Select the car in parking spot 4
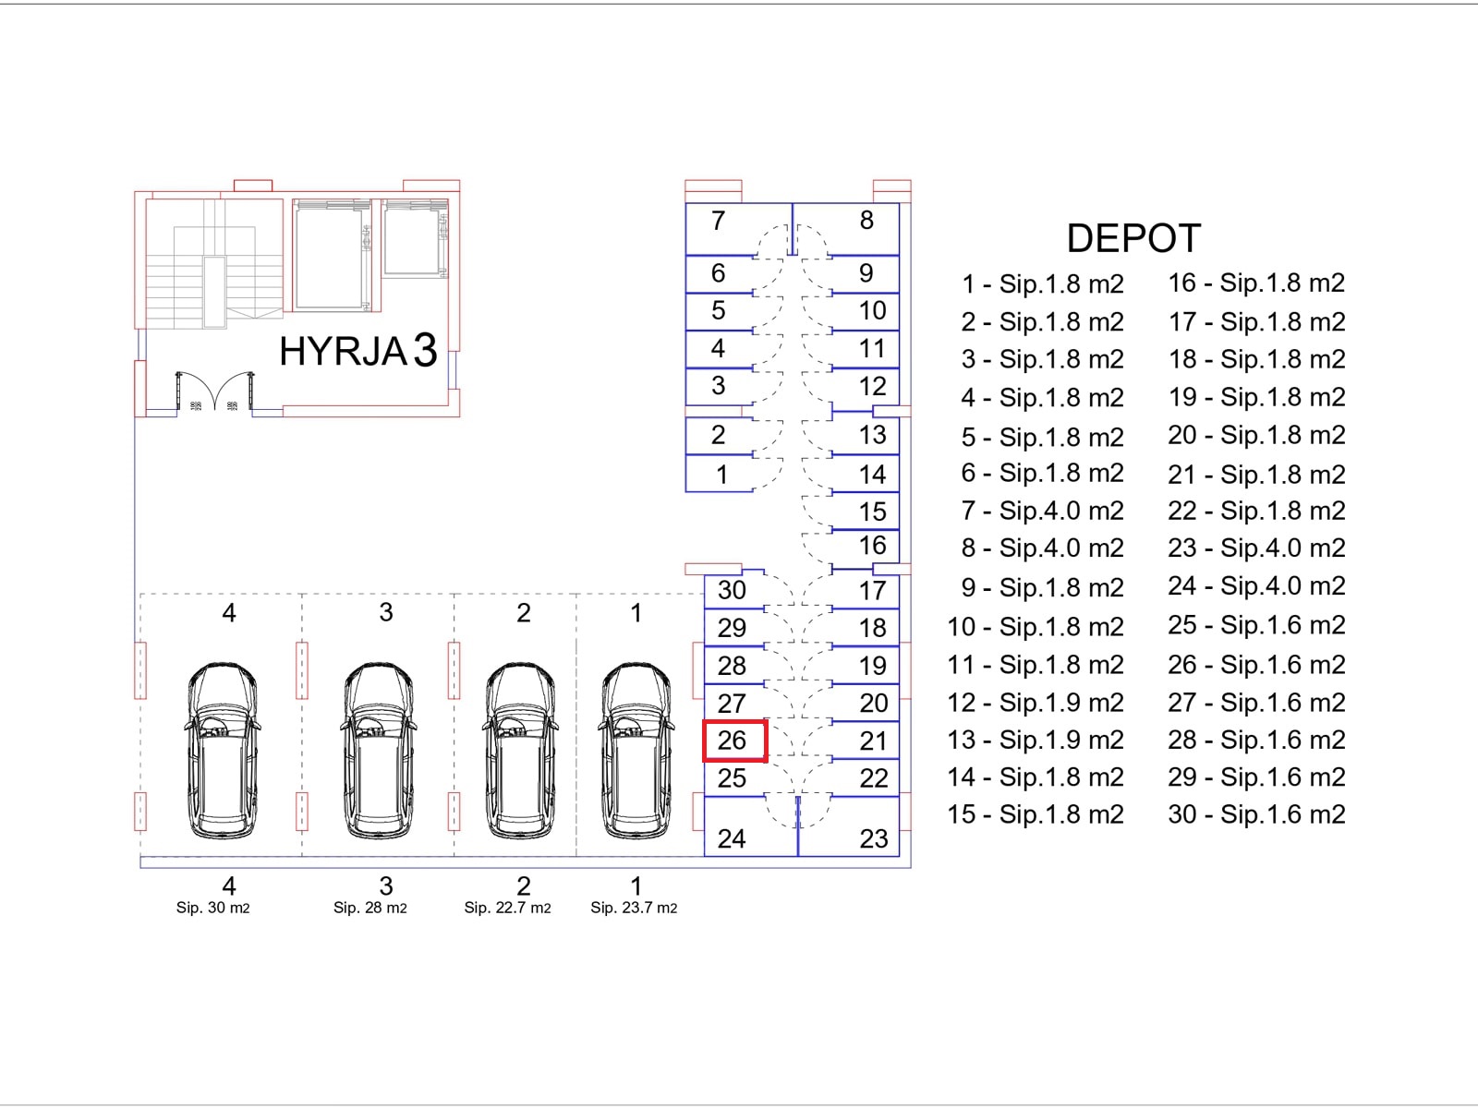The height and width of the screenshot is (1108, 1478). pos(222,750)
